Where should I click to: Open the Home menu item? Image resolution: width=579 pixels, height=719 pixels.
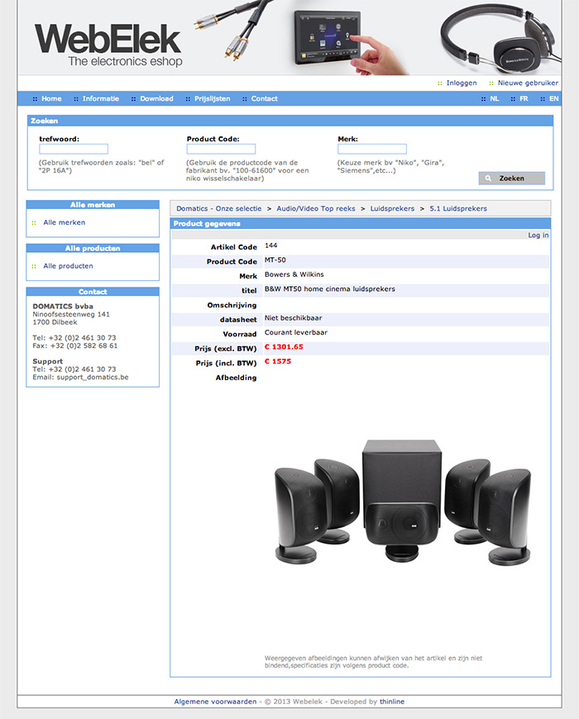tap(51, 98)
